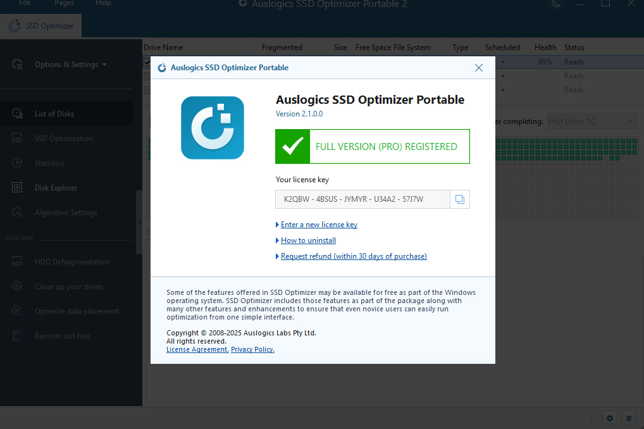The height and width of the screenshot is (429, 644).
Task: Open Disk Explorer via its sidebar icon
Action: (x=17, y=188)
